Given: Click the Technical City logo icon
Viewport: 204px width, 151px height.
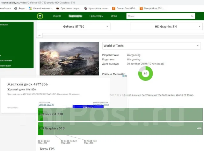Looking at the screenshot, I should tap(40, 16).
